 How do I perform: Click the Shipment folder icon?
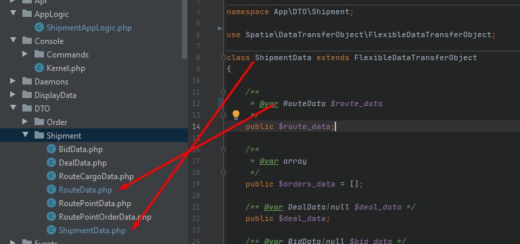coord(39,135)
